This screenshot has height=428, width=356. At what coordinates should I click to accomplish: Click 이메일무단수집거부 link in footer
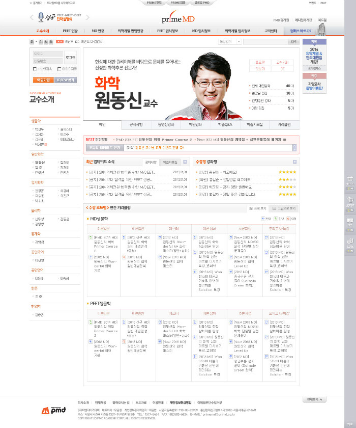(210, 403)
